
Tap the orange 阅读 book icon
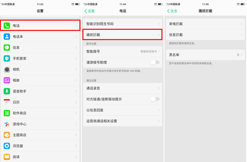(7, 157)
